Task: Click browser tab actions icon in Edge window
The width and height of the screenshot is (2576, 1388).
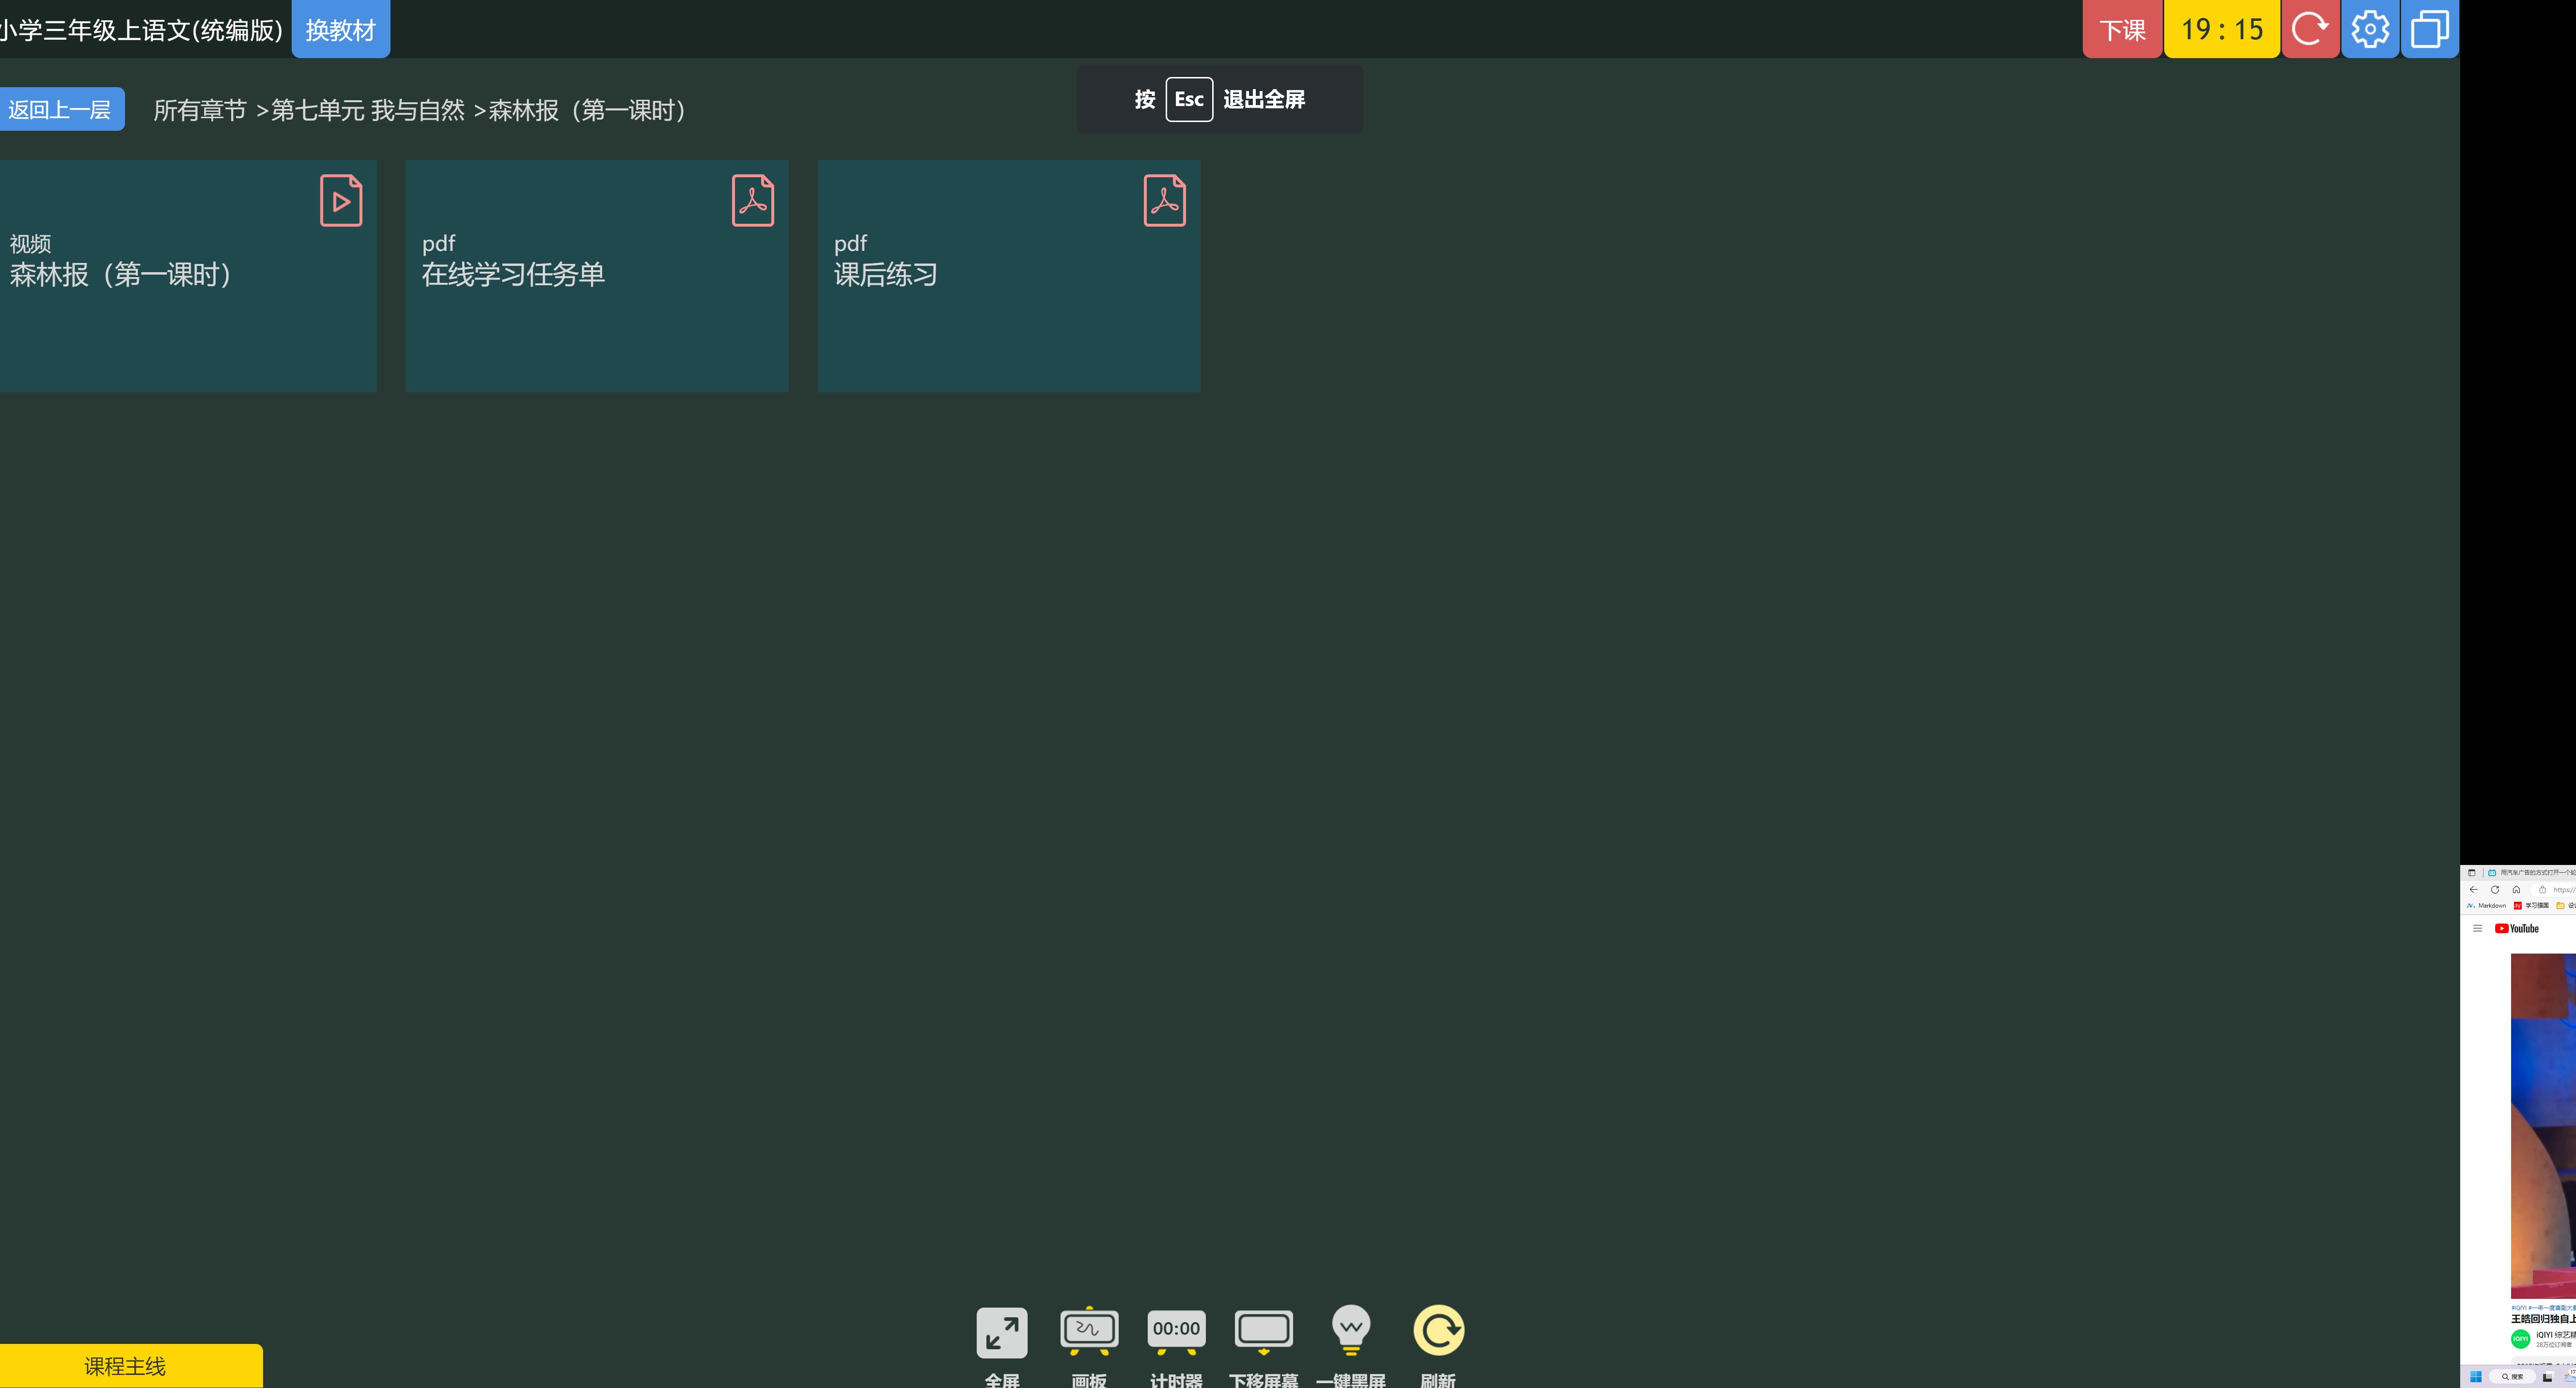Action: (2472, 872)
